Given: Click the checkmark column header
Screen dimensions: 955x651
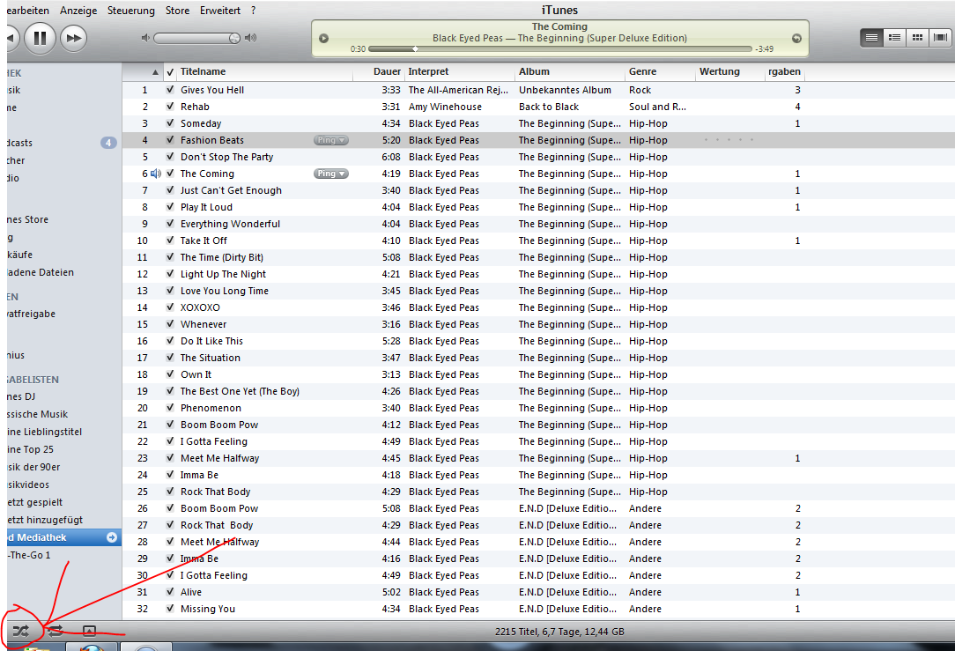Looking at the screenshot, I should [170, 72].
